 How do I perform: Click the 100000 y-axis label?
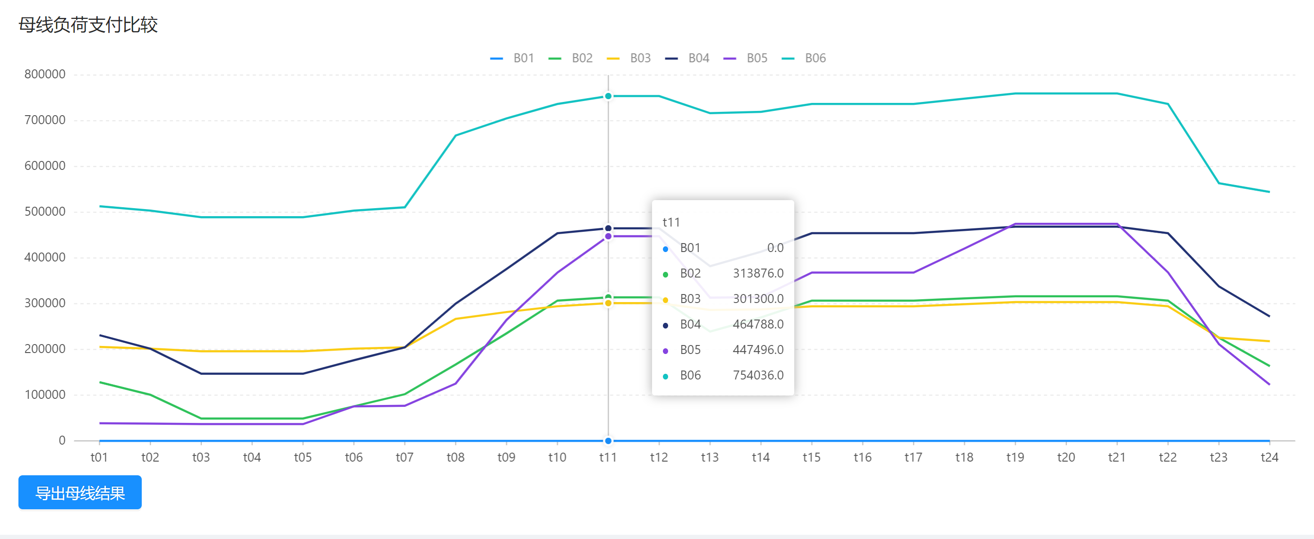tap(45, 395)
